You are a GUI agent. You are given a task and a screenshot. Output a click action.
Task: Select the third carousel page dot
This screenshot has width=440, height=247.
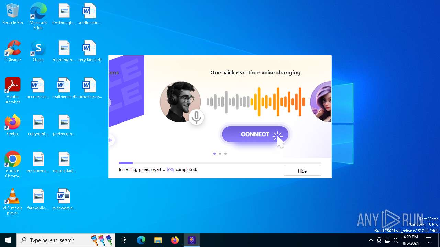pyautogui.click(x=225, y=154)
